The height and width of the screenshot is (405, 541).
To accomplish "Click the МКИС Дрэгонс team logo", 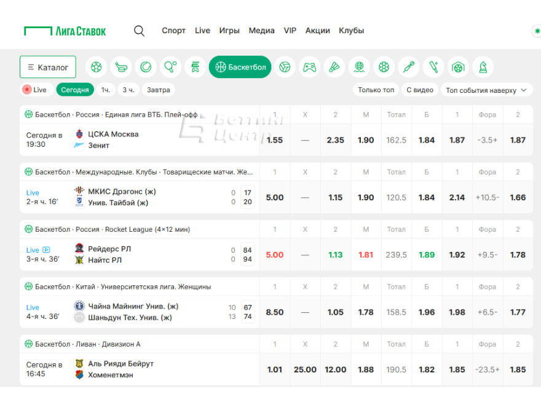I will click(79, 191).
